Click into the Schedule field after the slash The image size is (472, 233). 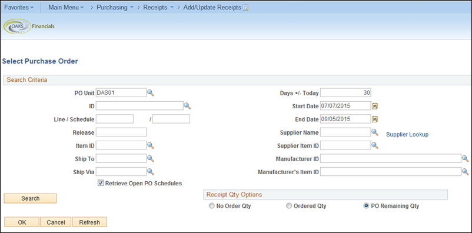(171, 119)
